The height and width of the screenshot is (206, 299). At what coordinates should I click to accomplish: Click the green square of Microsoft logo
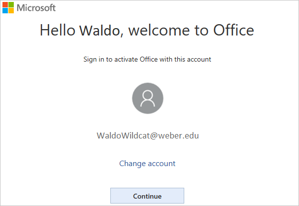[x=10, y=5]
